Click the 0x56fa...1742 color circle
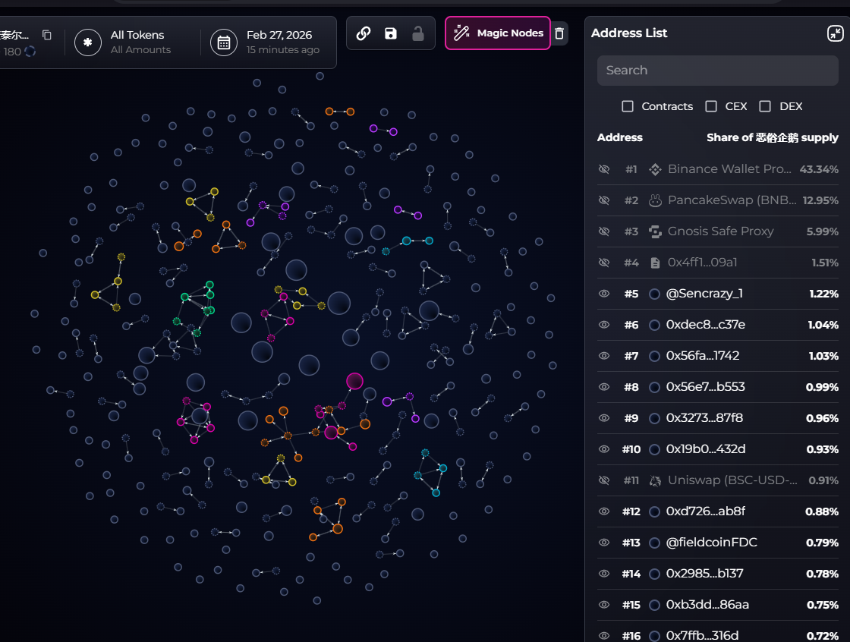850x642 pixels. pyautogui.click(x=655, y=356)
